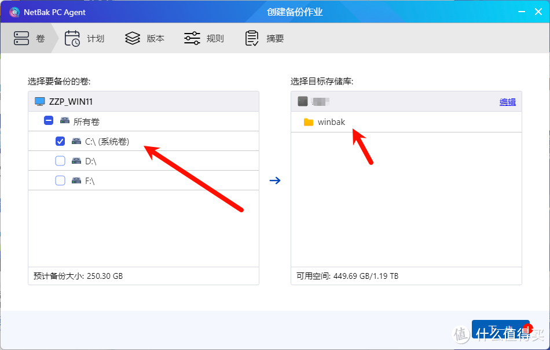Enable backup of the D:\ volume
The image size is (550, 350).
tap(60, 160)
